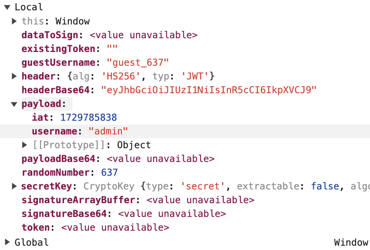Collapse the payload object
Screen dimensions: 370x250
tap(15, 104)
